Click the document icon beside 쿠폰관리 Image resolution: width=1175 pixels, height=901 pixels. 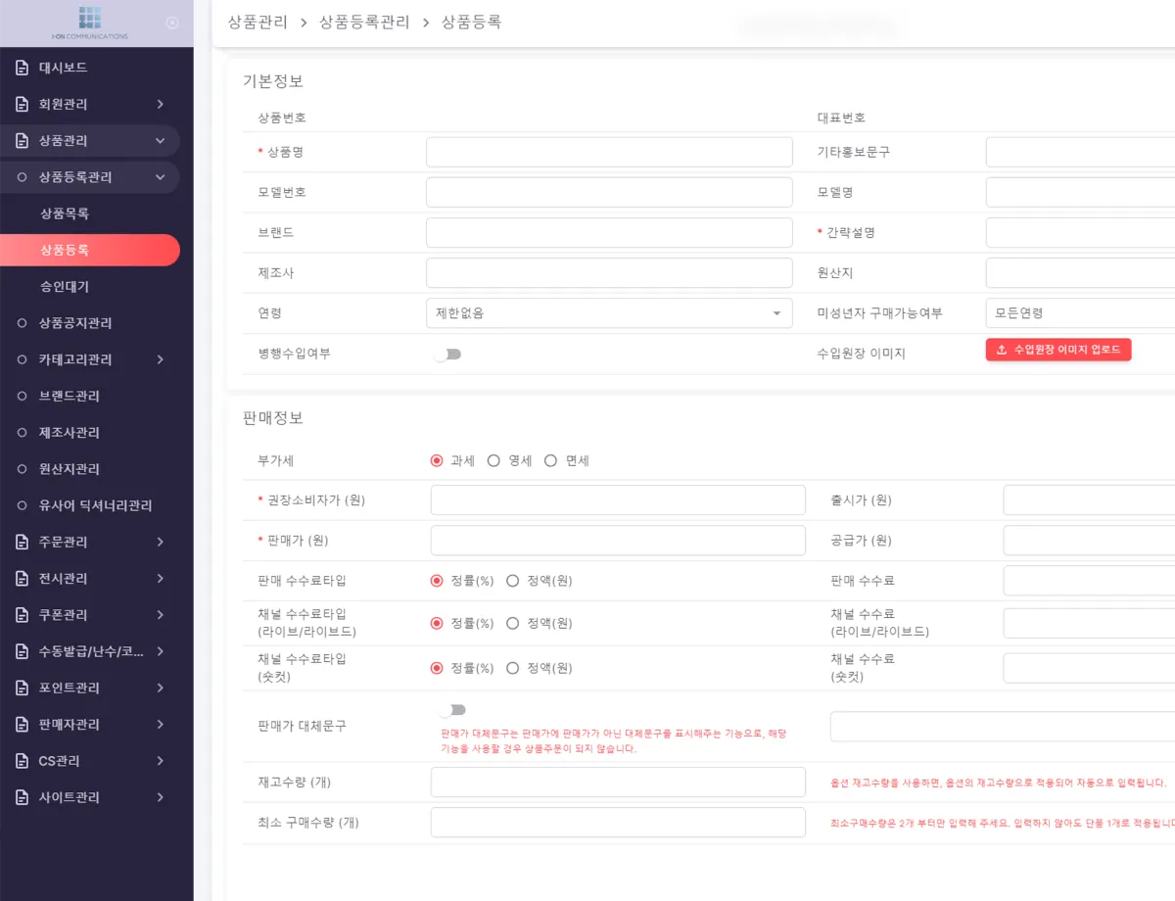[x=22, y=615]
